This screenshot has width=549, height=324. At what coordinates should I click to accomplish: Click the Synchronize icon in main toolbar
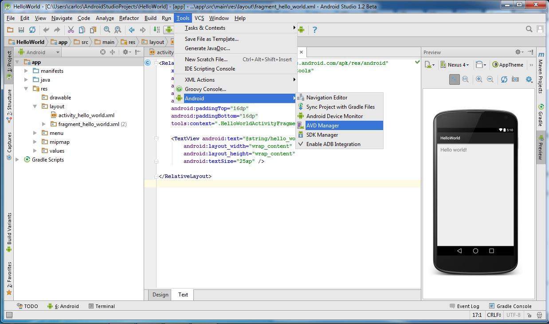(32, 30)
